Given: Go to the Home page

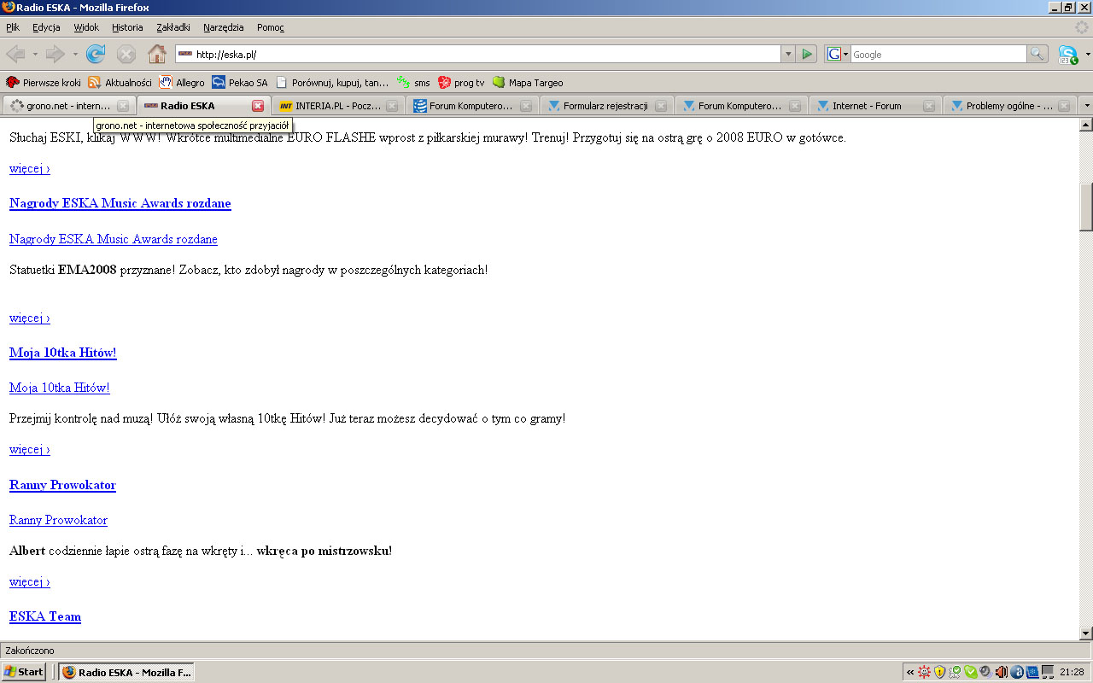Looking at the screenshot, I should (x=157, y=55).
